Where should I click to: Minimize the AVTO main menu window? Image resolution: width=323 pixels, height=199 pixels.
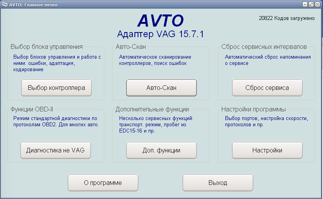(305, 4)
